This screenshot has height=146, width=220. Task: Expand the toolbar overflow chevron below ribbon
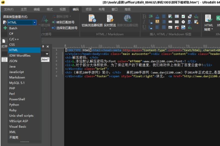[43, 41]
